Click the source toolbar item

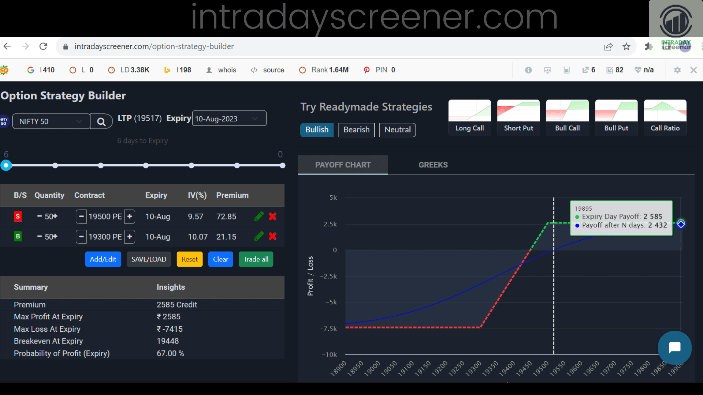tap(267, 70)
